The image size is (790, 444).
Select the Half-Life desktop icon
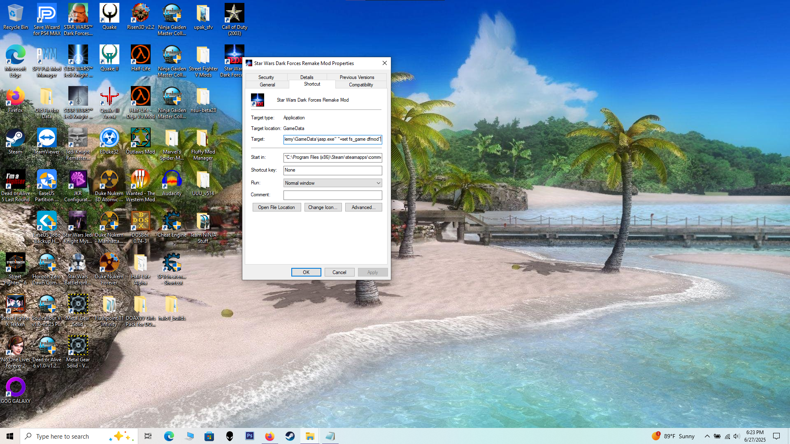[141, 58]
